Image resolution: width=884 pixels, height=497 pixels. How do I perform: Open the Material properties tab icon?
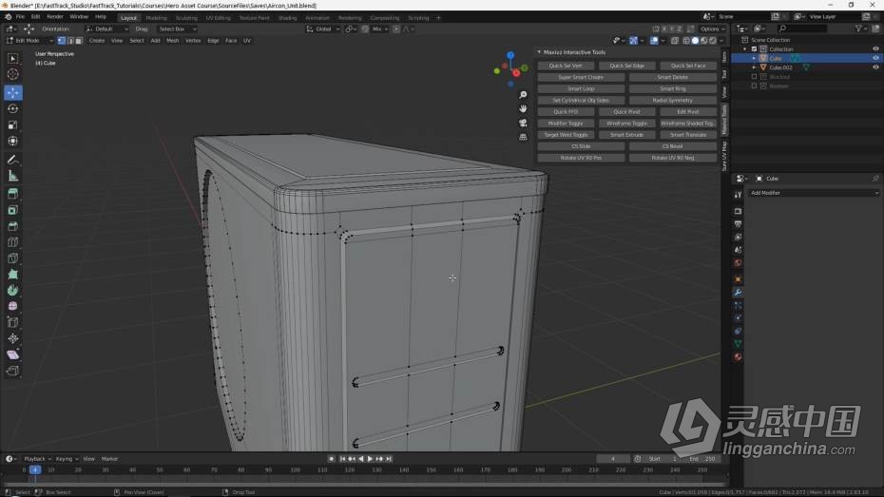(x=738, y=357)
